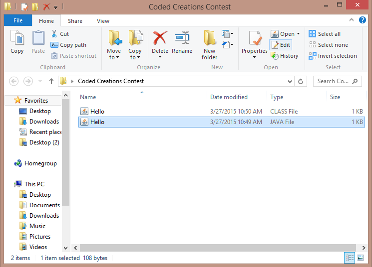Click Invert selection in the ribbon

[333, 56]
